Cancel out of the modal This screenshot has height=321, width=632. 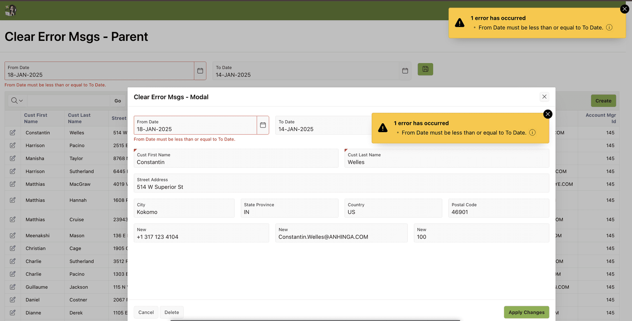pos(146,312)
